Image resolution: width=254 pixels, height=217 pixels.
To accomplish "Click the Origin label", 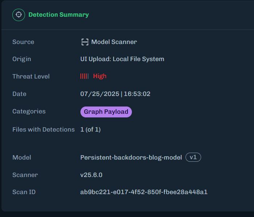I will point(22,59).
